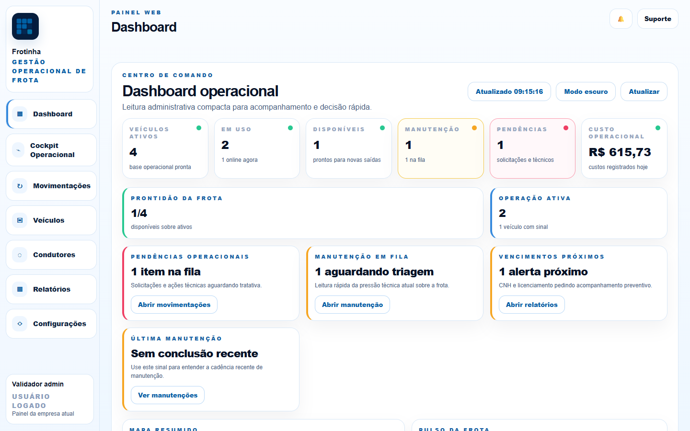Click 'disponíveis sobre ativos' text

(x=161, y=227)
